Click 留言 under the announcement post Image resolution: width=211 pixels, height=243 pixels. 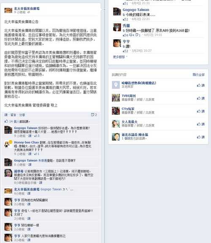[13, 115]
